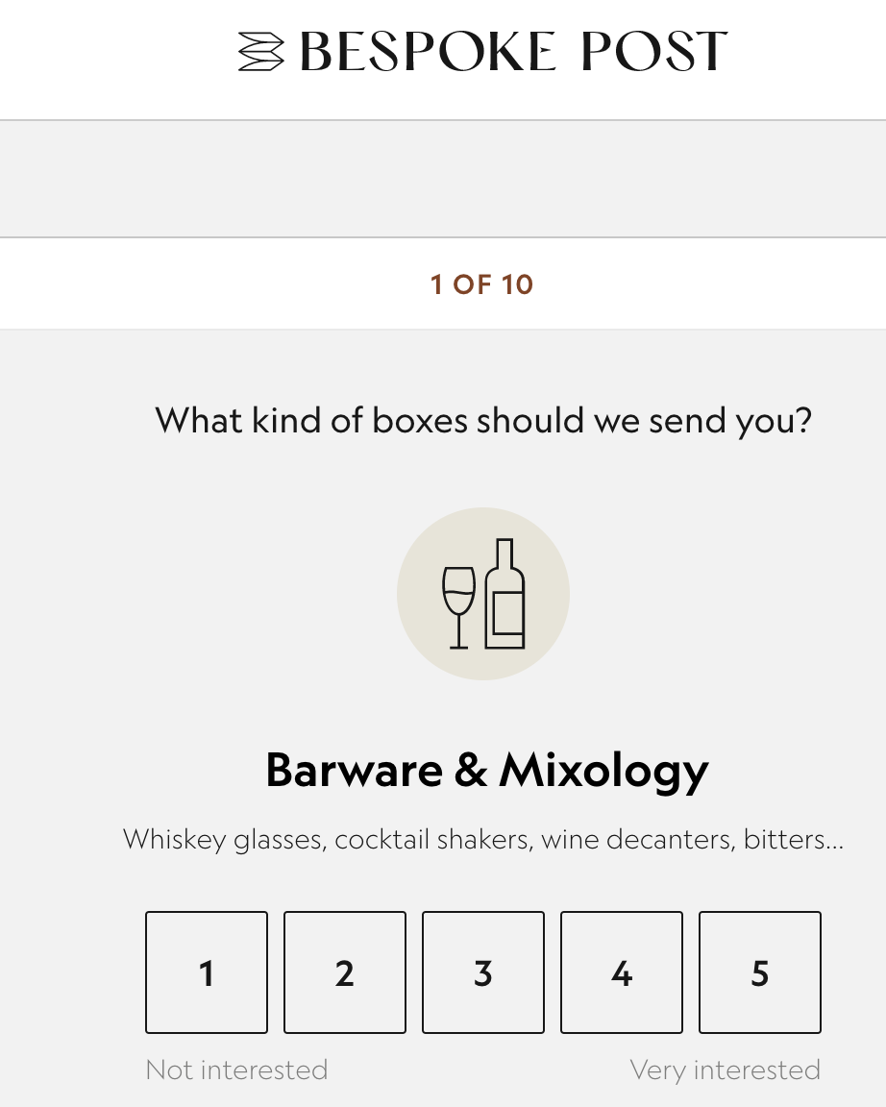886x1107 pixels.
Task: Click the "Barware & Mixology" heading
Action: 486,770
